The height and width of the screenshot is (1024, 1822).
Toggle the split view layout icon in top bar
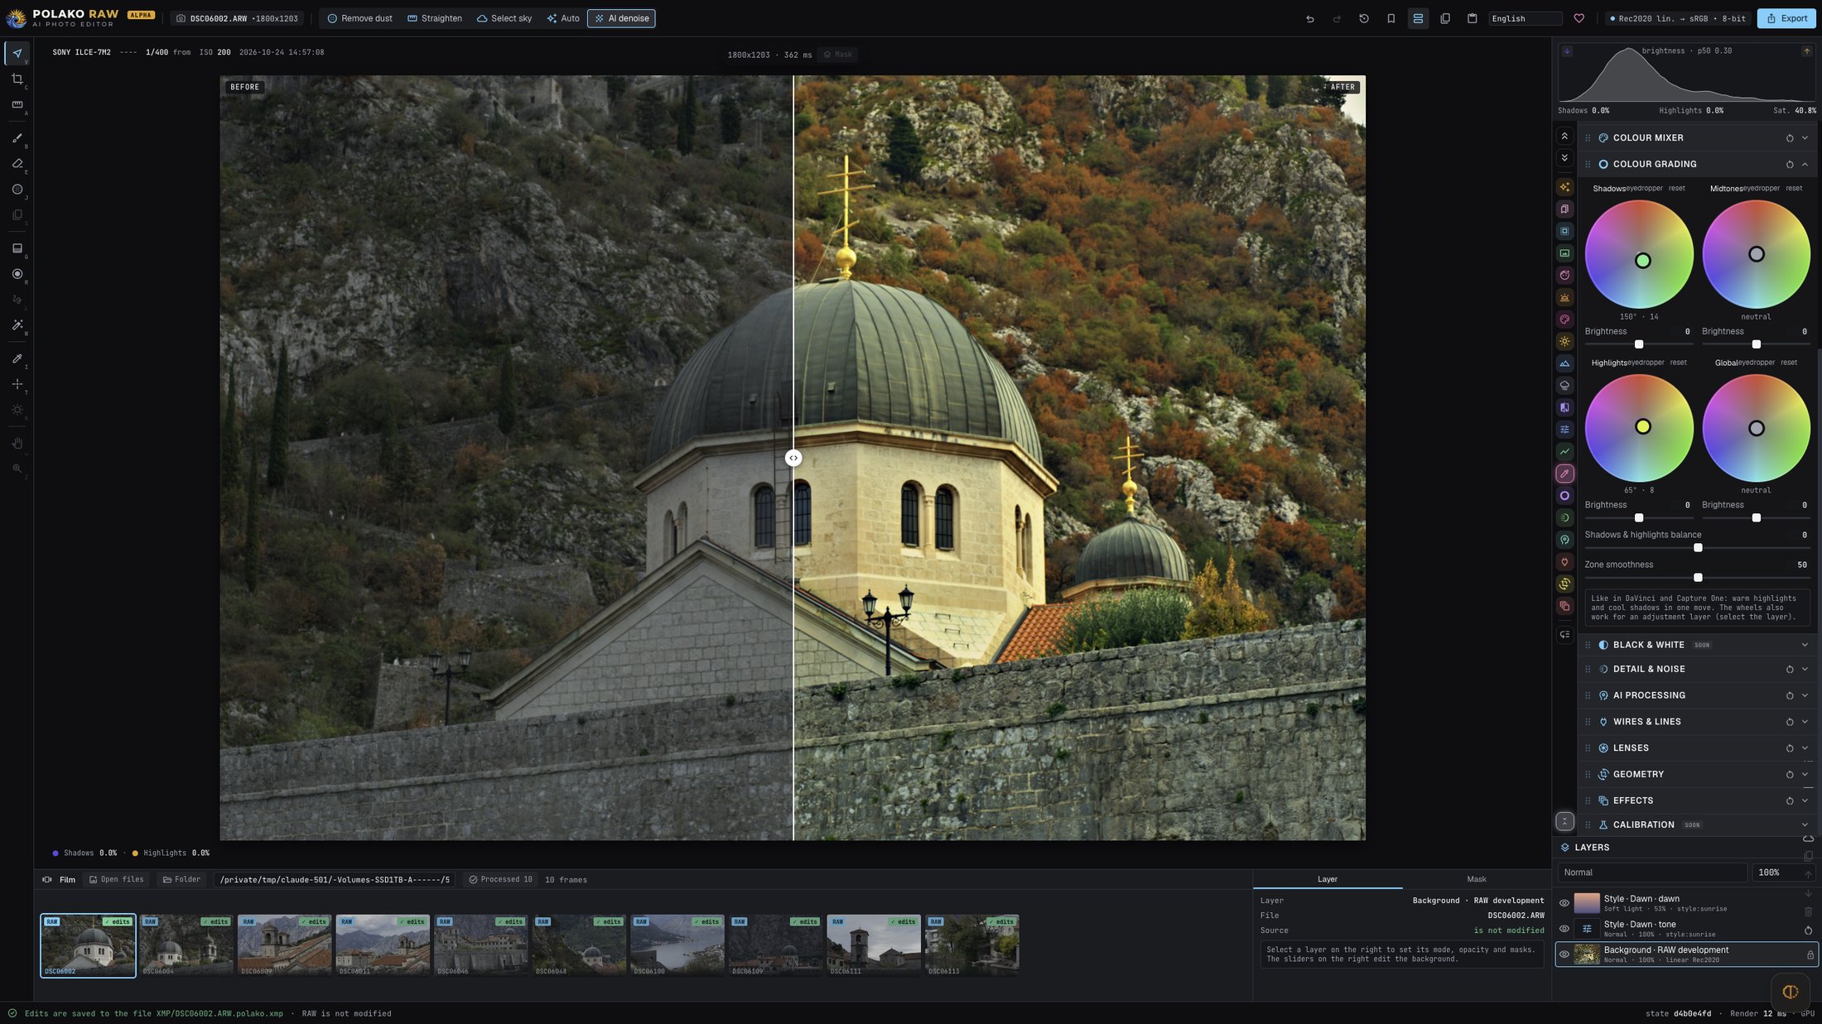tap(1418, 18)
